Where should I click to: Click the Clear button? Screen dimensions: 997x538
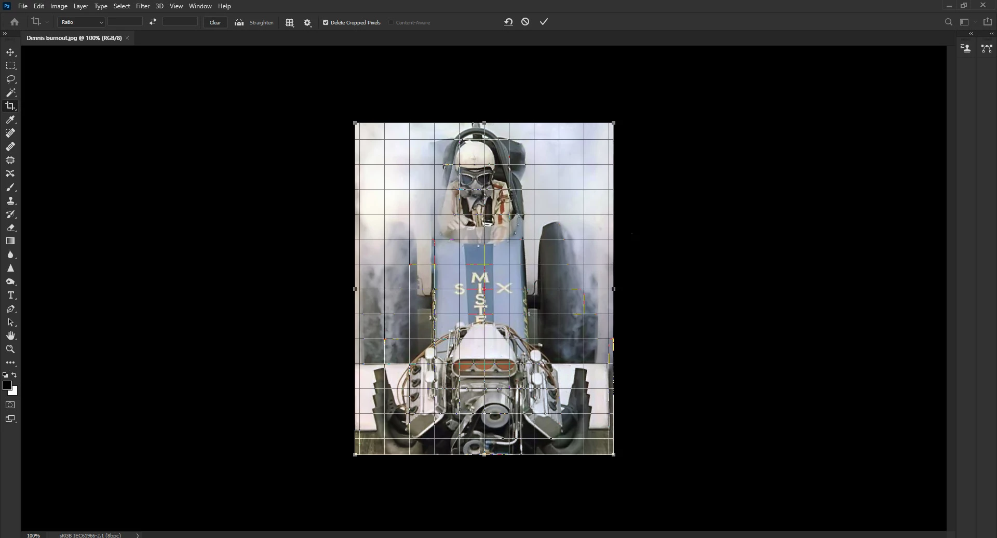coord(215,22)
